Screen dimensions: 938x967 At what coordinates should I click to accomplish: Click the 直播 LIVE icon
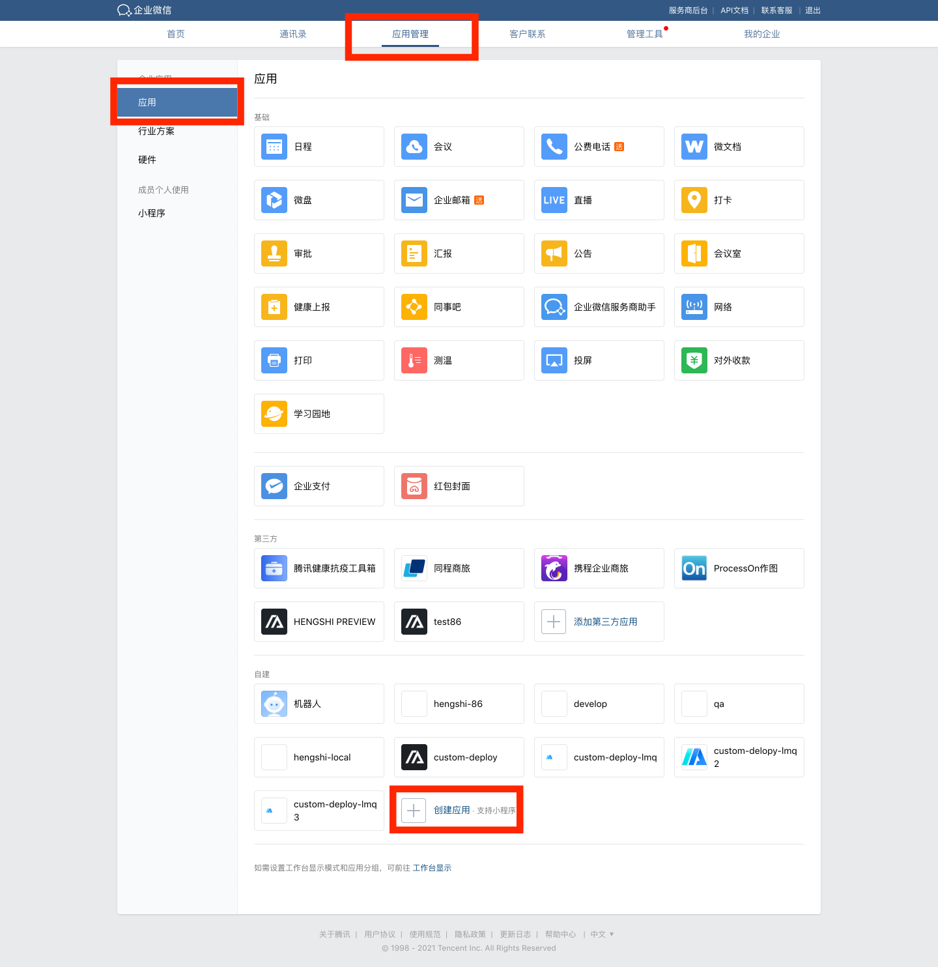coord(554,200)
